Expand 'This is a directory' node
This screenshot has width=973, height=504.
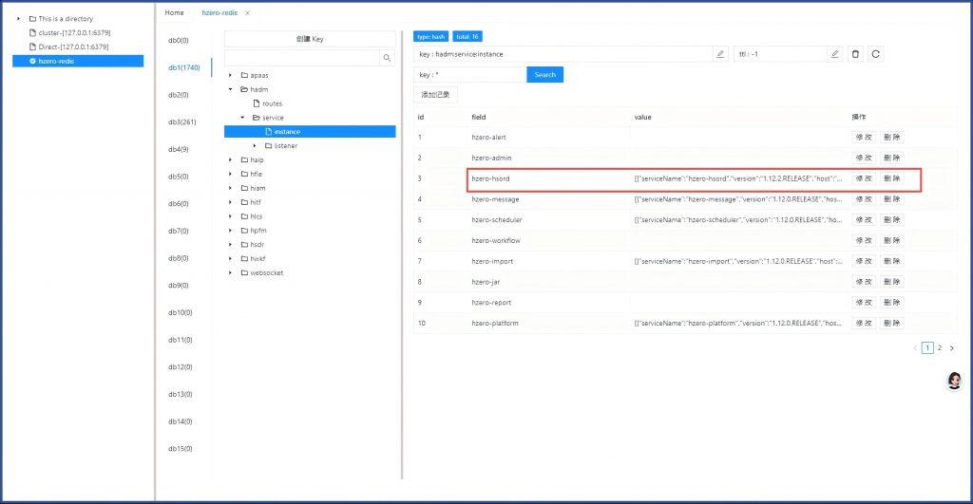18,19
